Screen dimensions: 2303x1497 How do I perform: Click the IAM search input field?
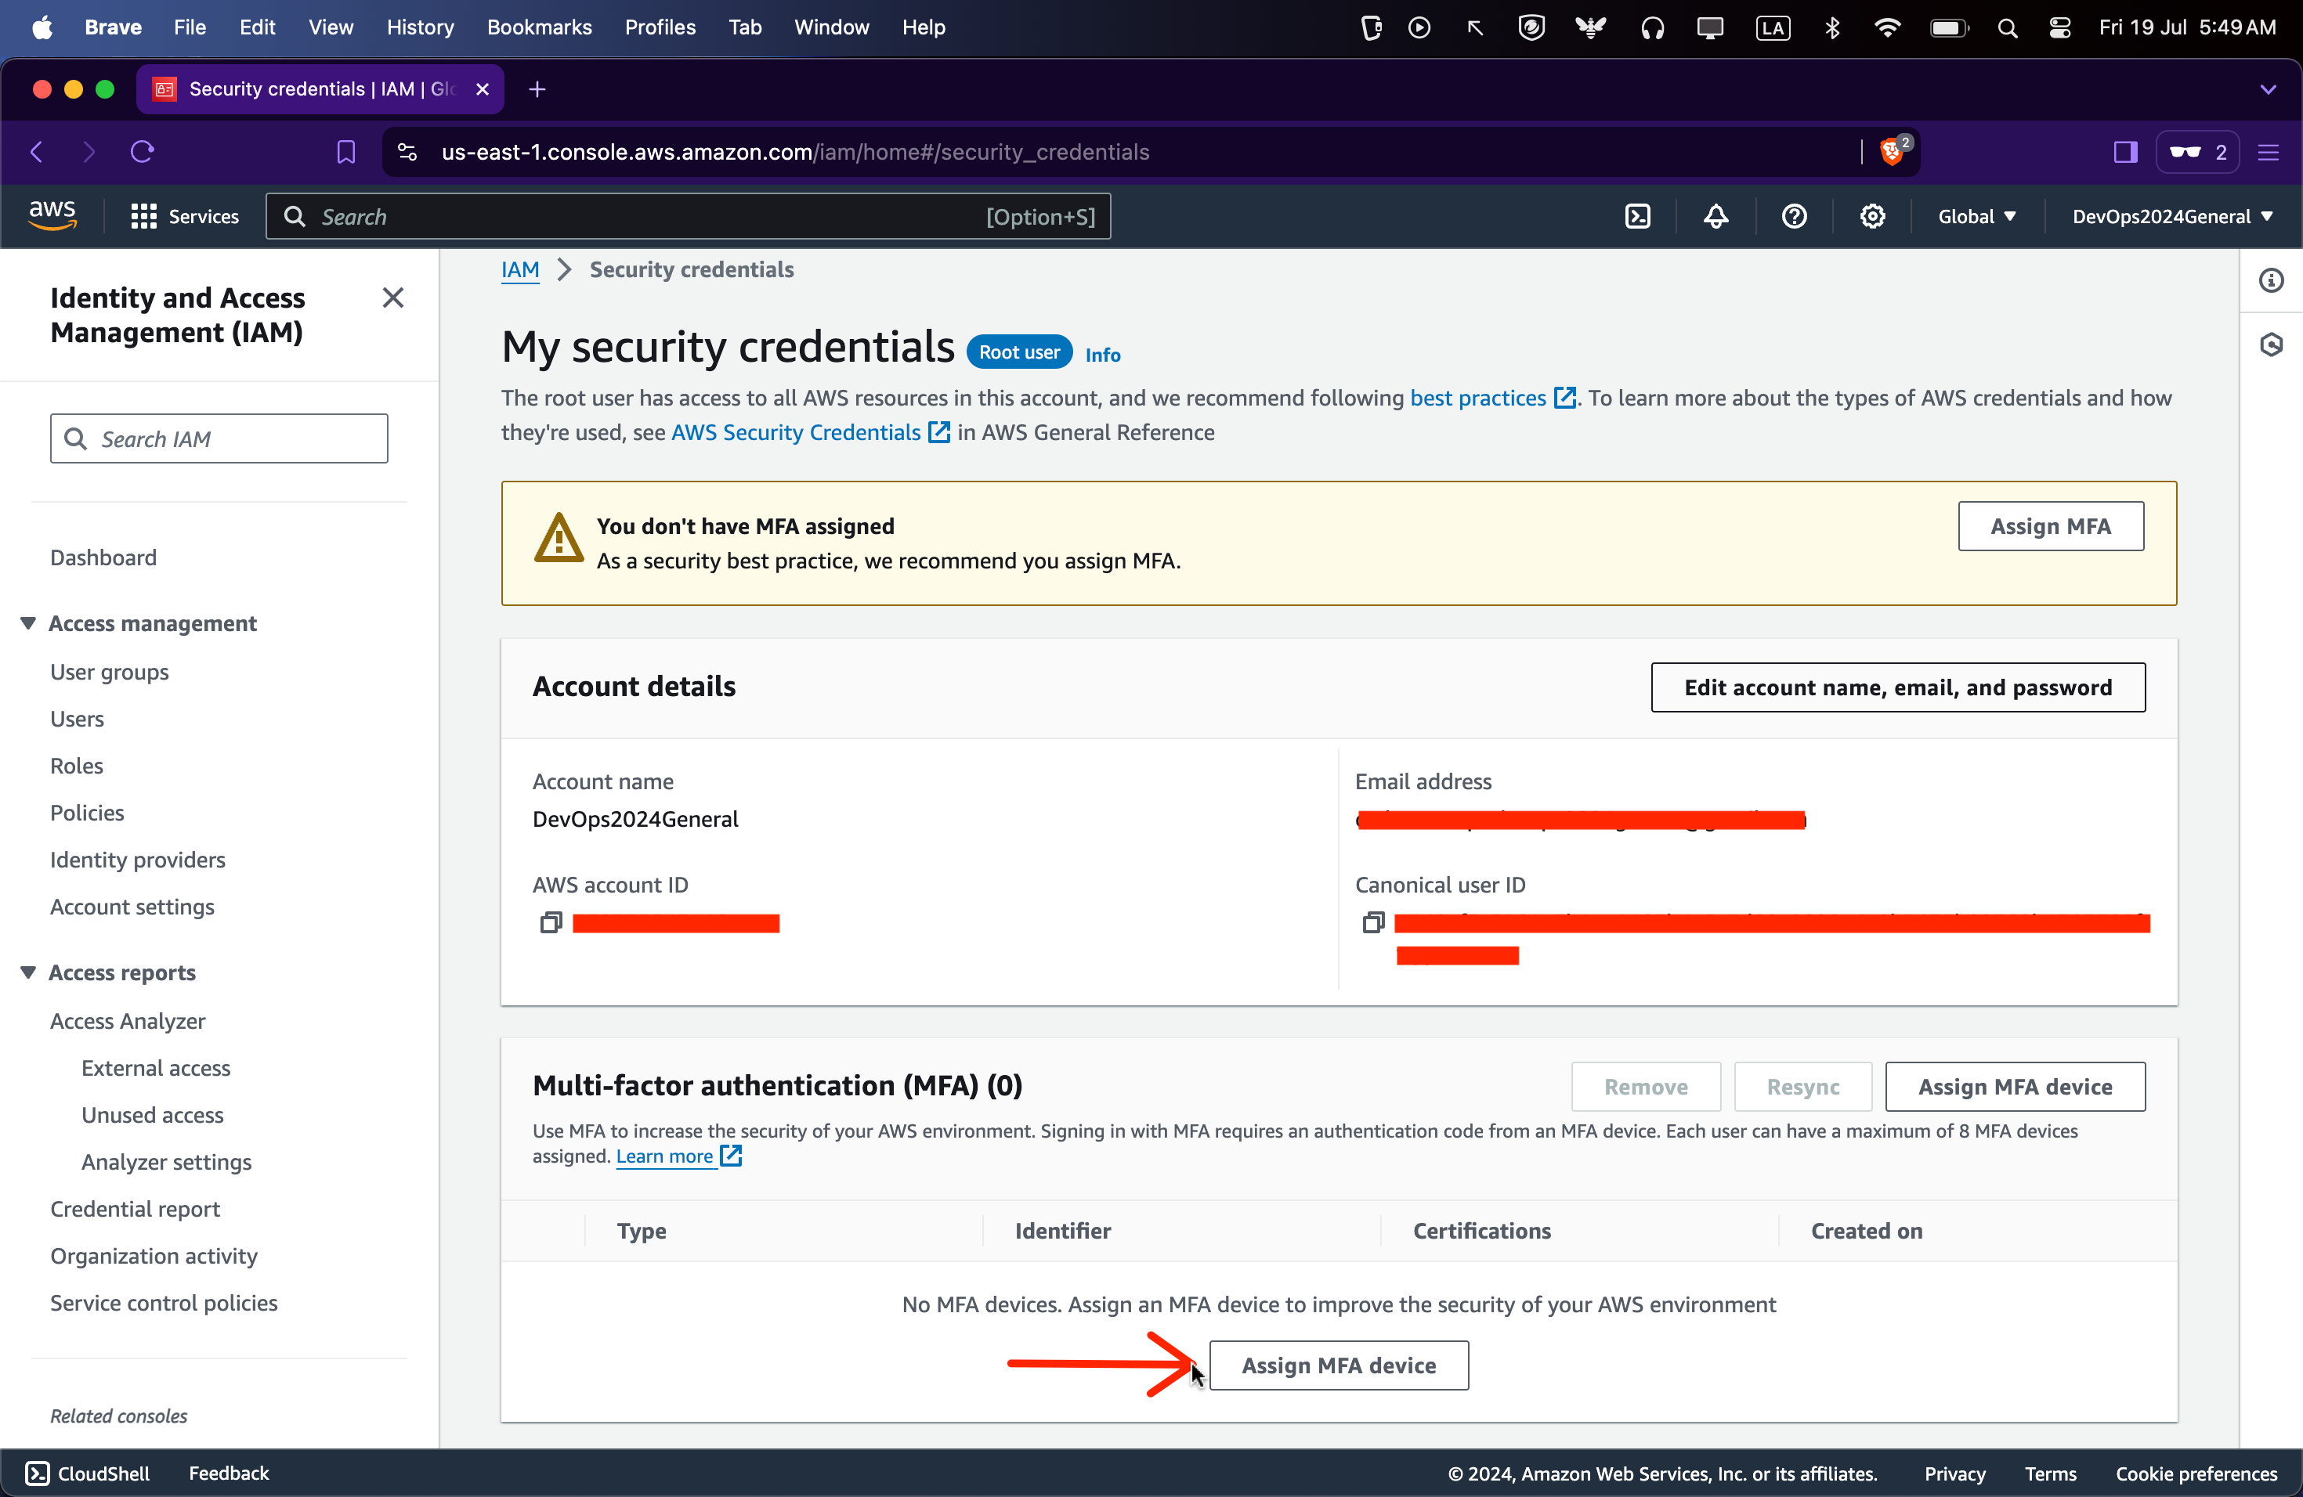pos(219,438)
